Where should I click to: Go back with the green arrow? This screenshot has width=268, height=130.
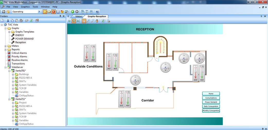click(x=73, y=12)
